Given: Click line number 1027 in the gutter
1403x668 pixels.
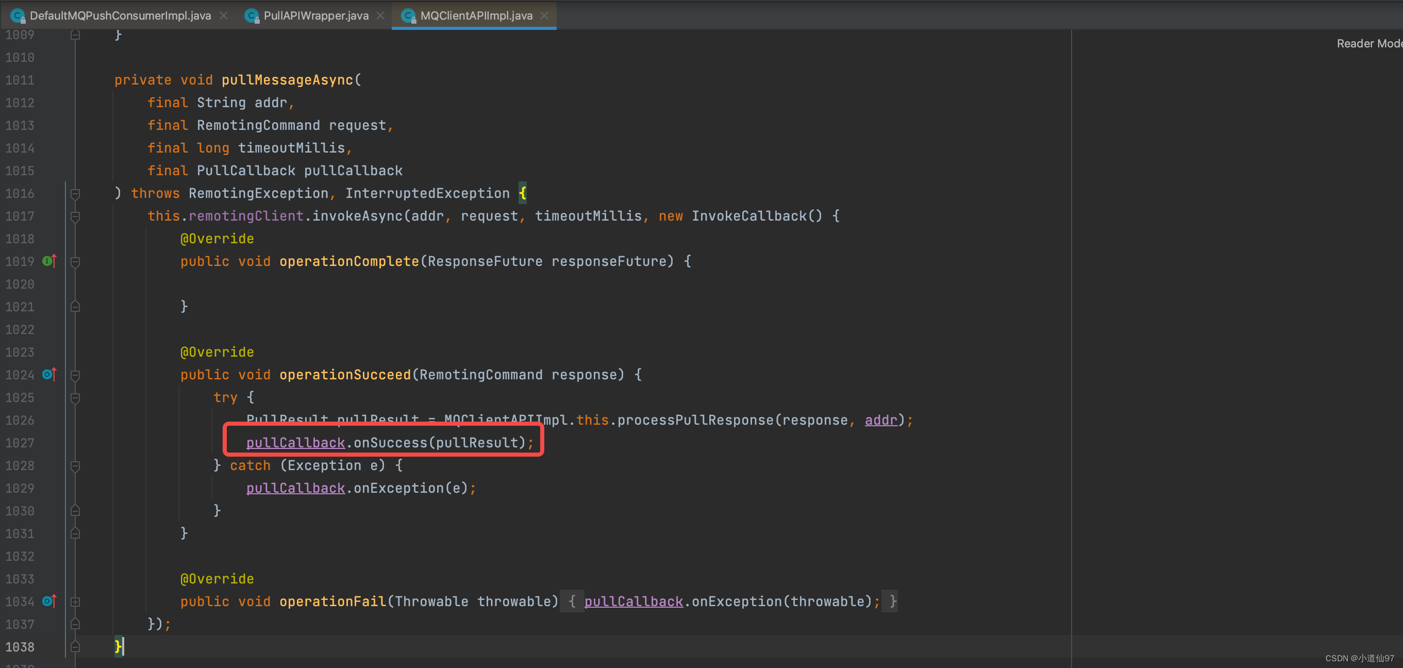Looking at the screenshot, I should pos(20,443).
